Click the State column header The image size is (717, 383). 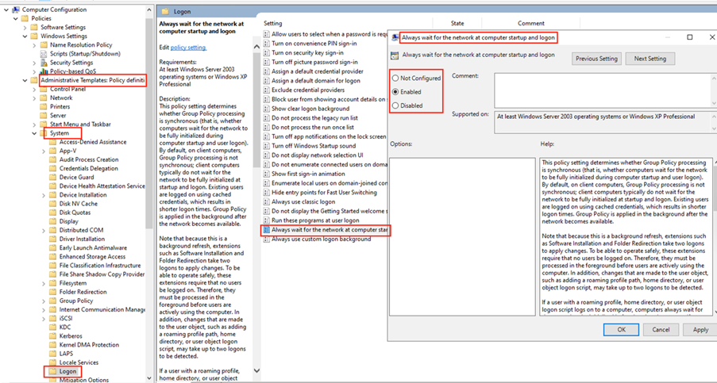click(x=457, y=24)
